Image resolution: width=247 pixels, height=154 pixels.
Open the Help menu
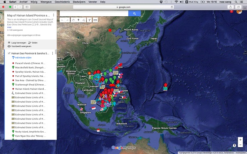pyautogui.click(x=103, y=2)
